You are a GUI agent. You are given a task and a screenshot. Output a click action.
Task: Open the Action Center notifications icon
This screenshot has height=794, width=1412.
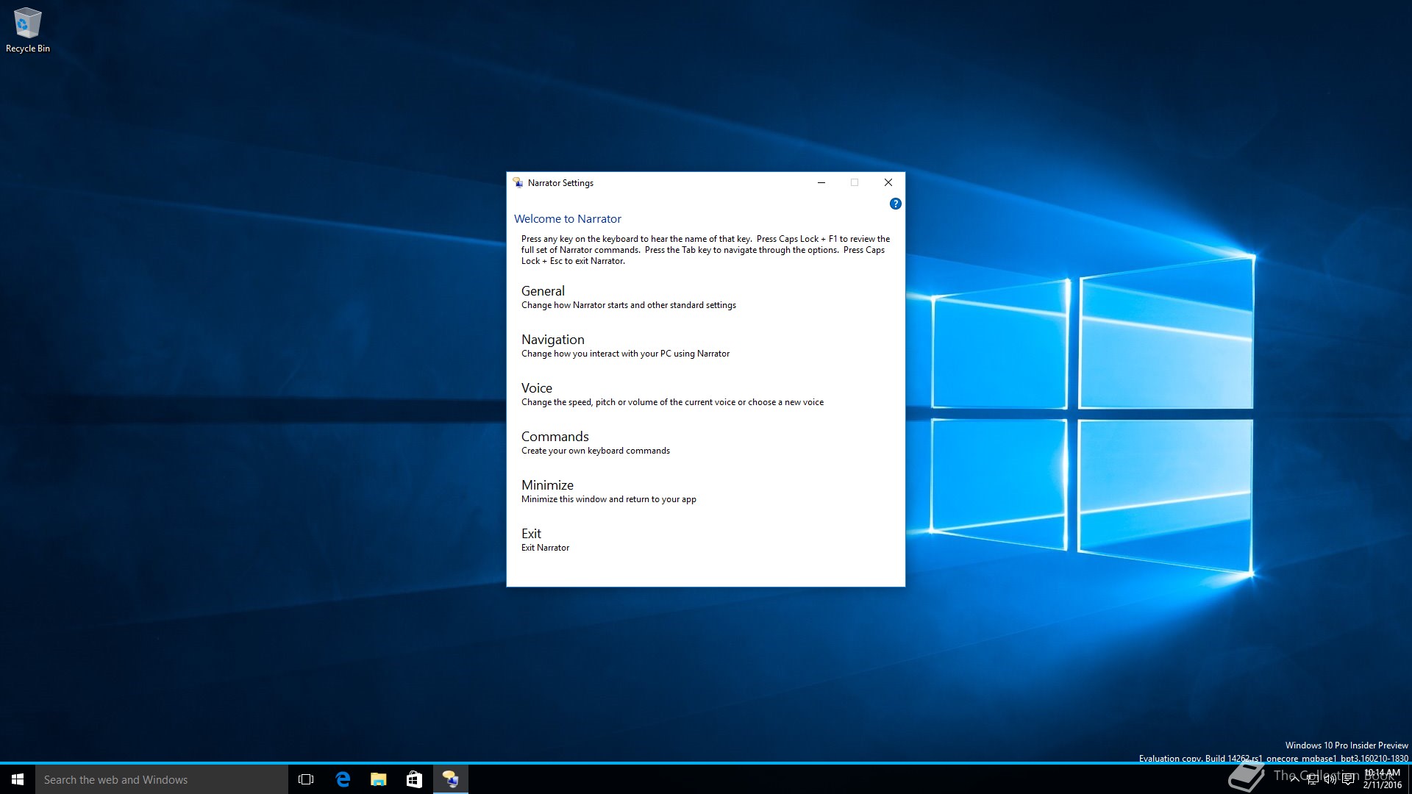(x=1348, y=779)
